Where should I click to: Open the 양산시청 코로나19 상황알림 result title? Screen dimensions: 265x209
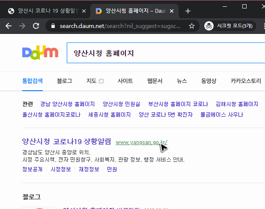click(x=67, y=142)
